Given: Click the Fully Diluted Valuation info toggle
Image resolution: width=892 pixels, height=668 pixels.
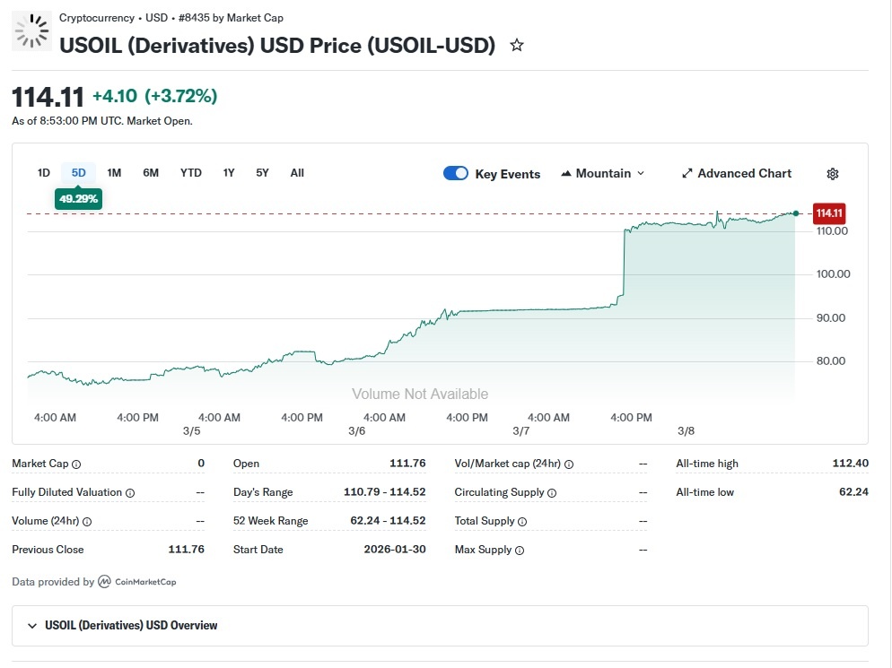Looking at the screenshot, I should click(133, 492).
